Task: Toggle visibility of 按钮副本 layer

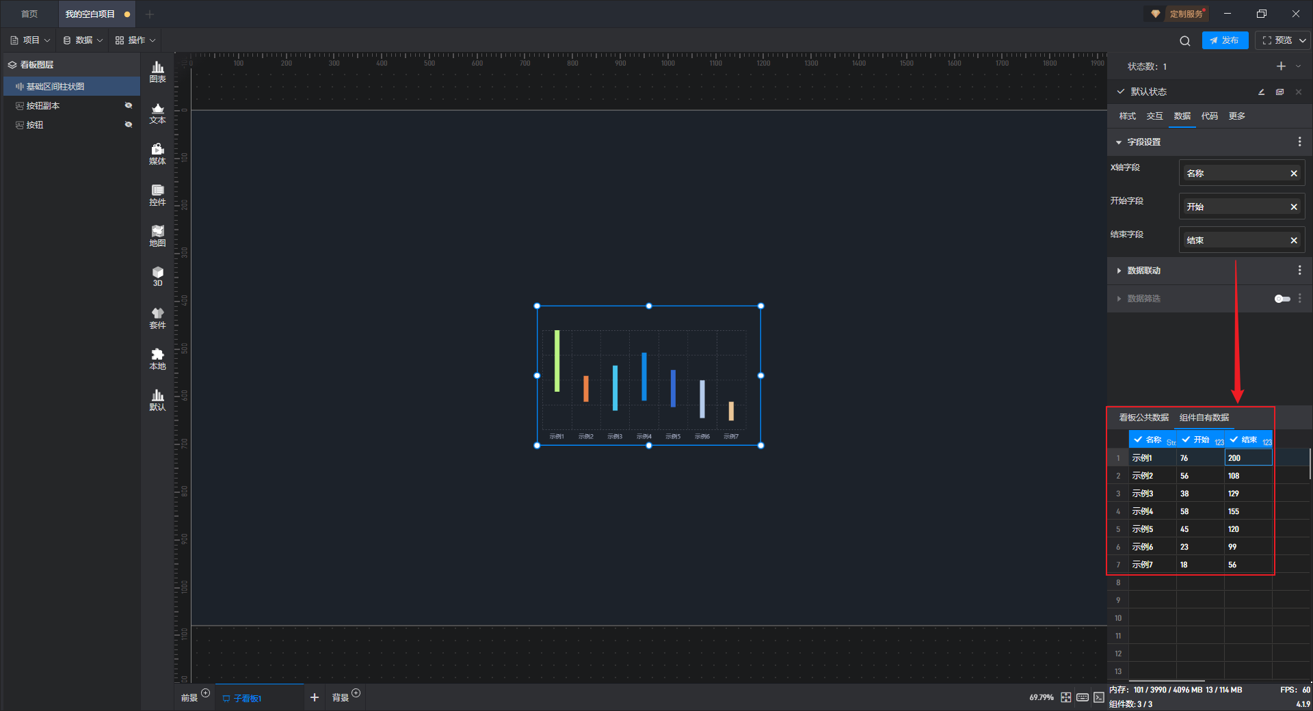Action: pyautogui.click(x=128, y=105)
